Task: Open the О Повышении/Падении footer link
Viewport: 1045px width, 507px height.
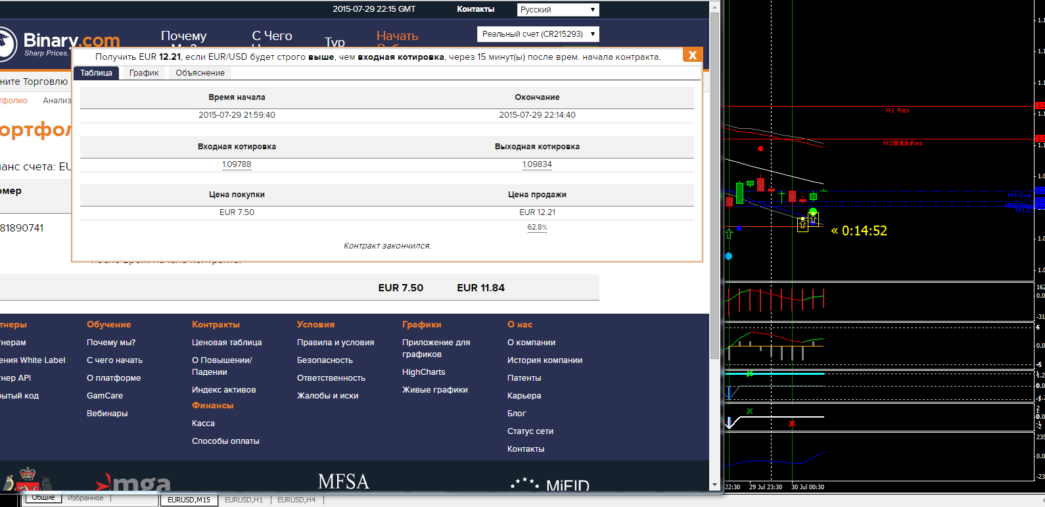Action: click(222, 366)
